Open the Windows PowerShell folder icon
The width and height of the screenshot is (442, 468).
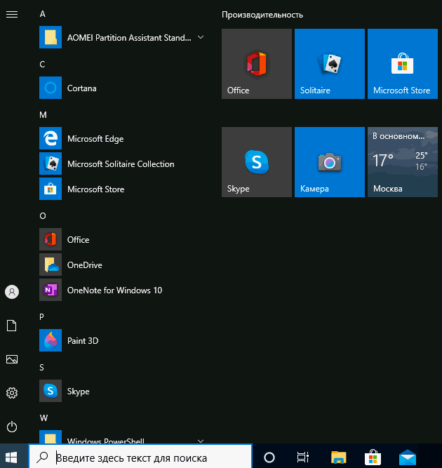[51, 437]
